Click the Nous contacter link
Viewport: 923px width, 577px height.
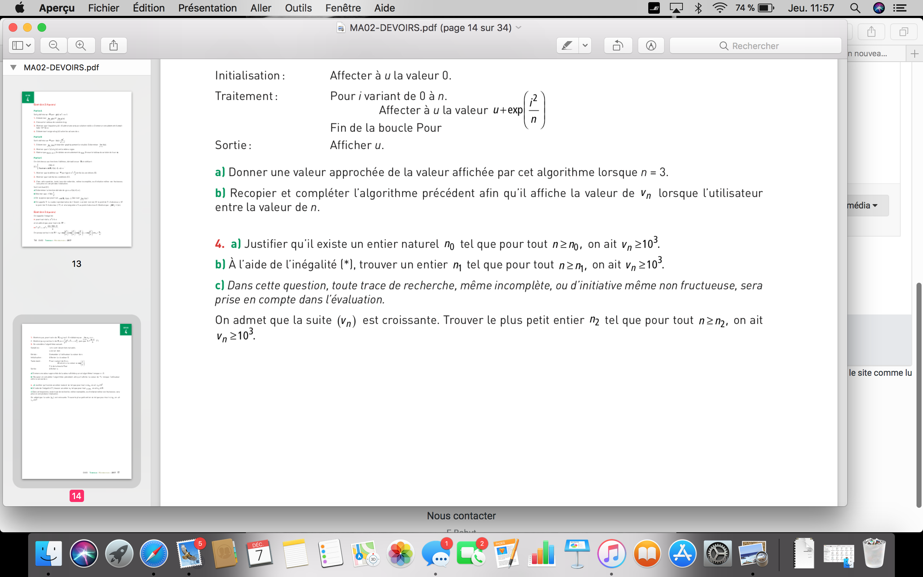461,516
